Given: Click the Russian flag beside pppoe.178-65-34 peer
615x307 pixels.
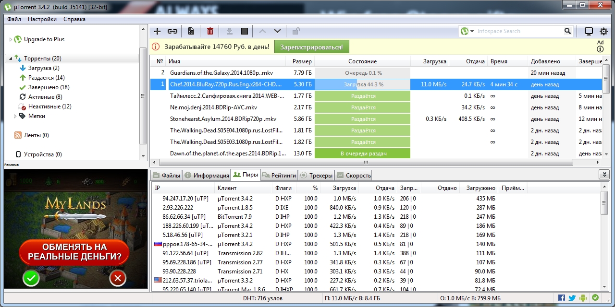Looking at the screenshot, I should tap(158, 244).
